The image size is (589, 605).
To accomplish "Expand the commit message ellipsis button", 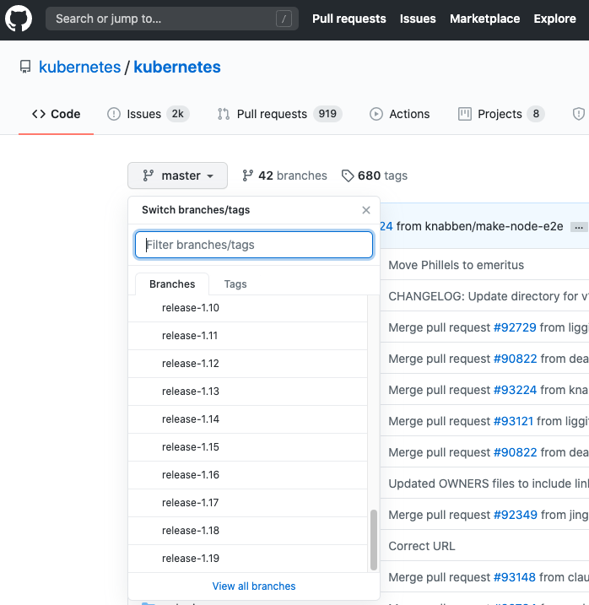I will pos(579,227).
